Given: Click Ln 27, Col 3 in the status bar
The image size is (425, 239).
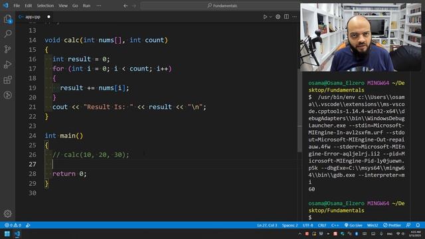Looking at the screenshot, I should (267, 225).
